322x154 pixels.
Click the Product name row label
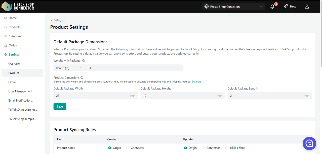click(x=66, y=148)
